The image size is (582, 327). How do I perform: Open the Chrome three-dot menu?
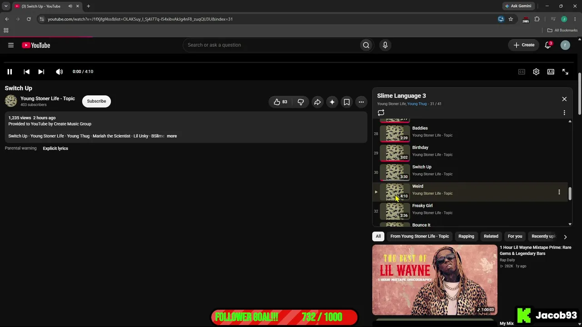click(574, 19)
